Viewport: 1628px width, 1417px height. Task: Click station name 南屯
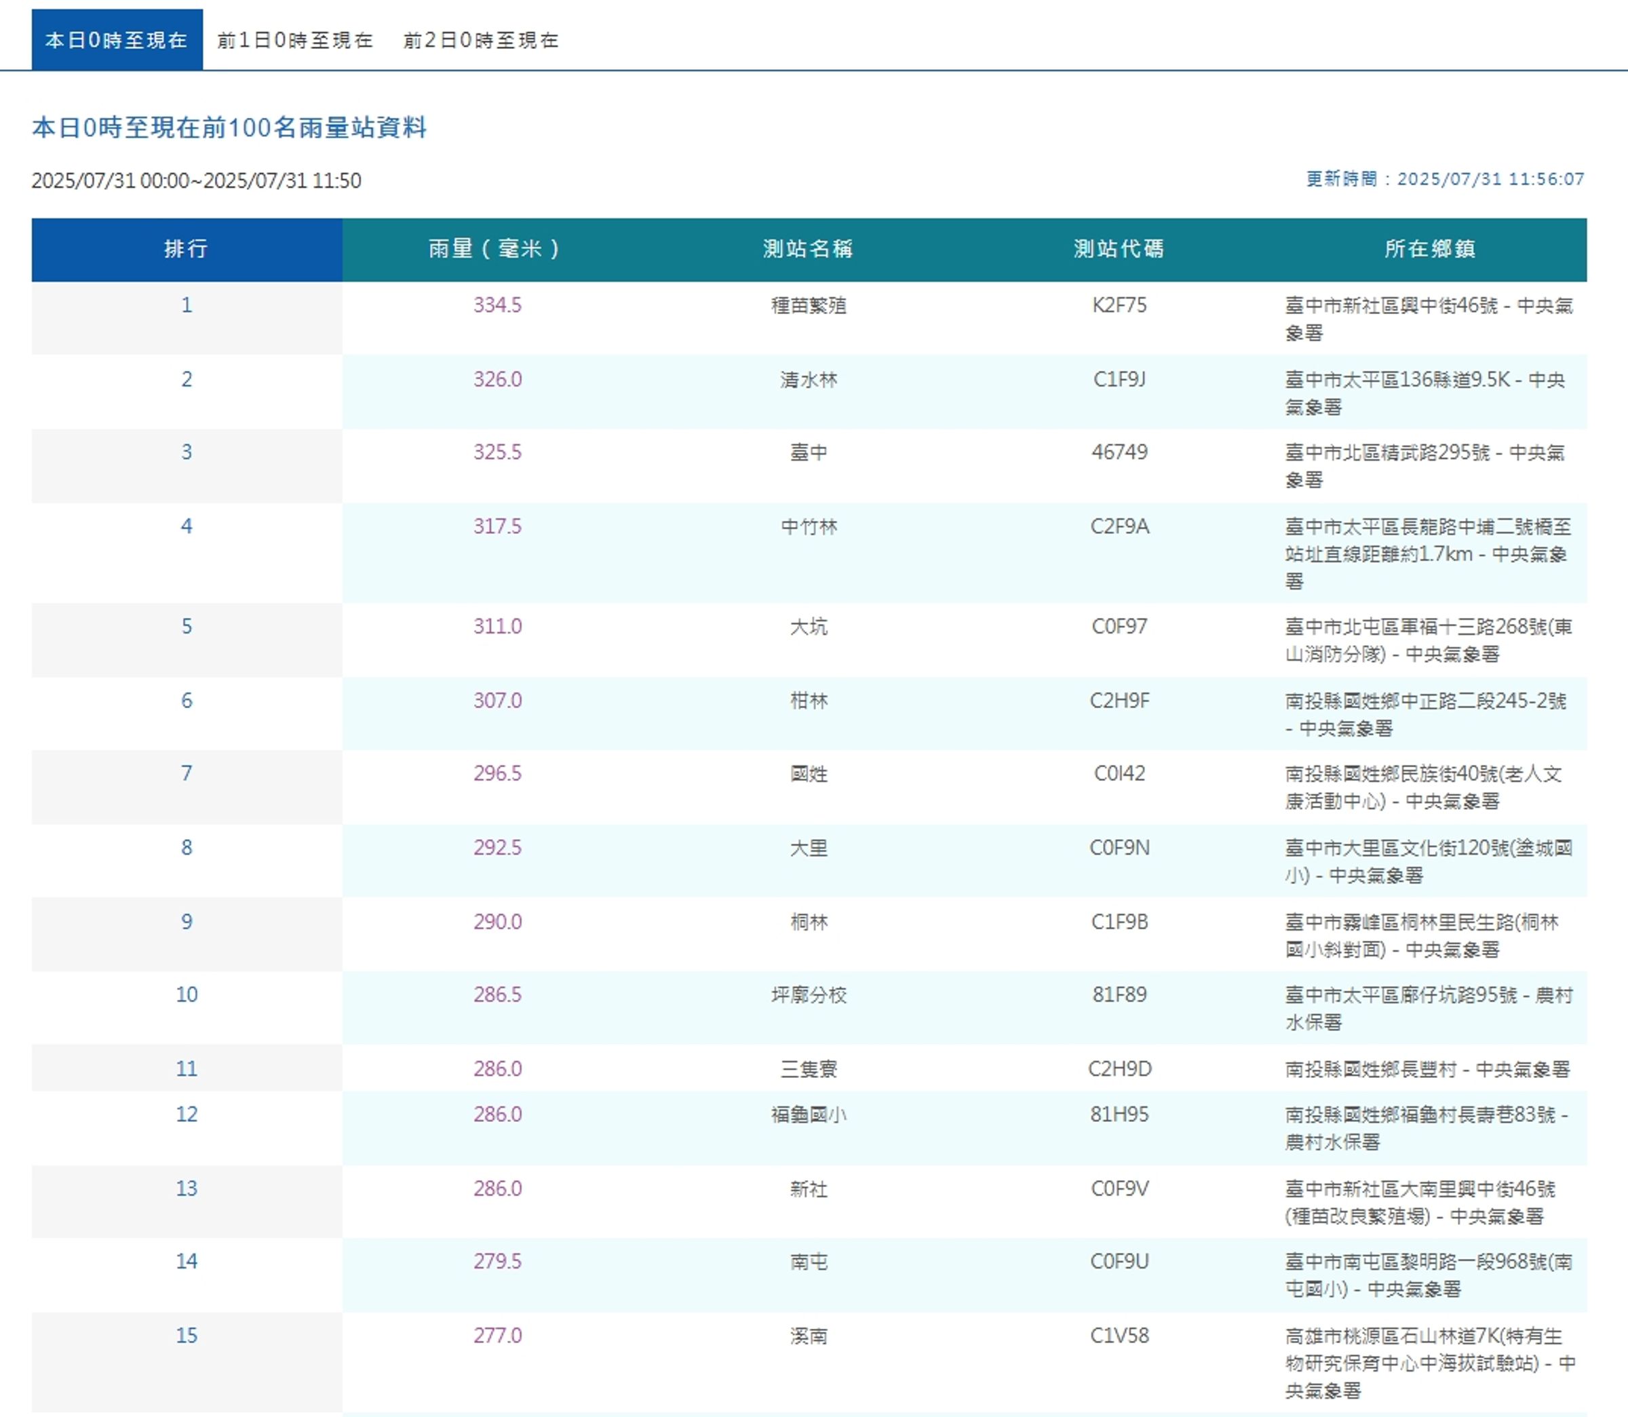pyautogui.click(x=809, y=1262)
